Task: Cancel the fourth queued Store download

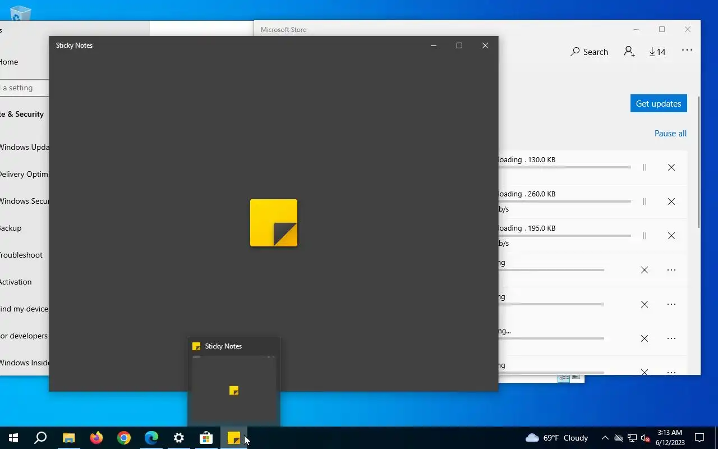Action: pos(645,270)
